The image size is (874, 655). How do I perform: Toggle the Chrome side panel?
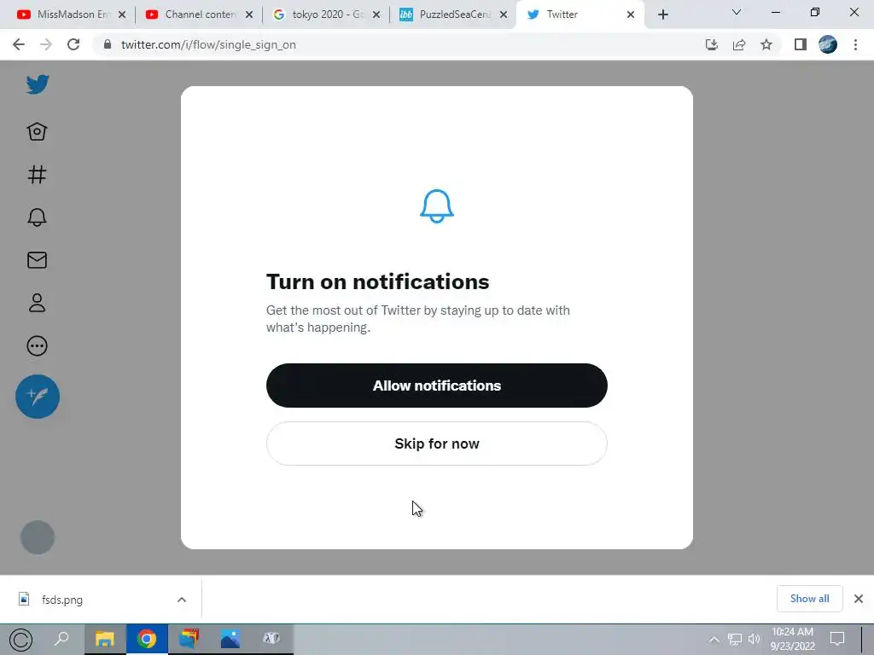[x=801, y=44]
